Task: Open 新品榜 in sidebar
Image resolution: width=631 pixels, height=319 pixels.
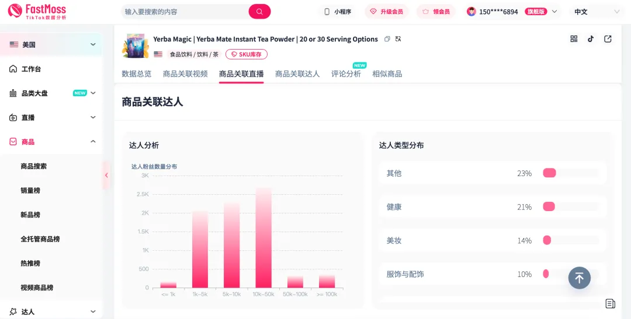Action: (x=30, y=215)
